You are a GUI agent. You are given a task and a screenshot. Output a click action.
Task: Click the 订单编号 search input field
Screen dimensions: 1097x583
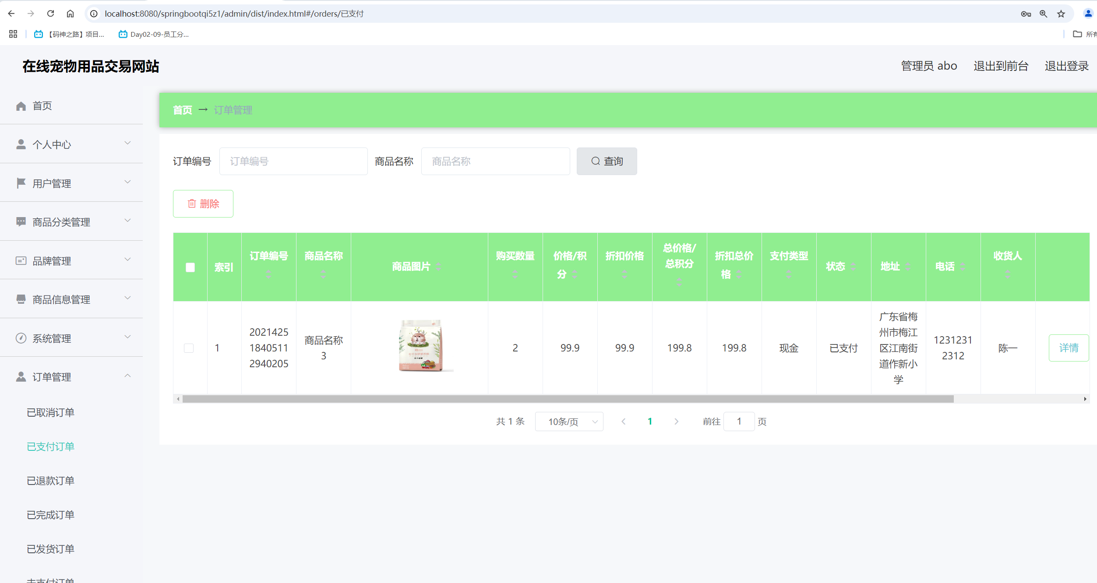point(293,162)
